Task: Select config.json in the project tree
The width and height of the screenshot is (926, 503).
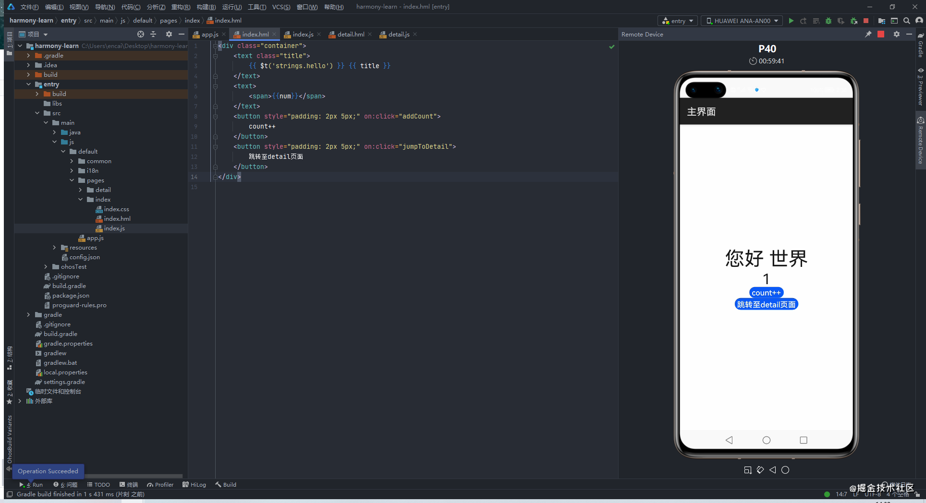Action: [85, 257]
